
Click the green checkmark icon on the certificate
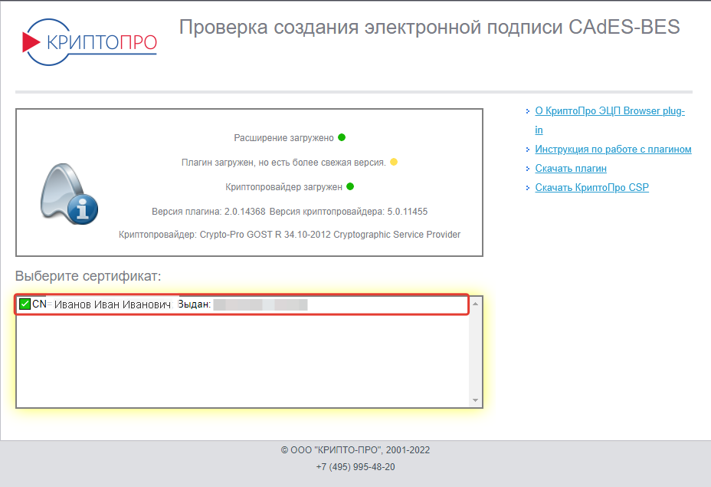point(25,304)
